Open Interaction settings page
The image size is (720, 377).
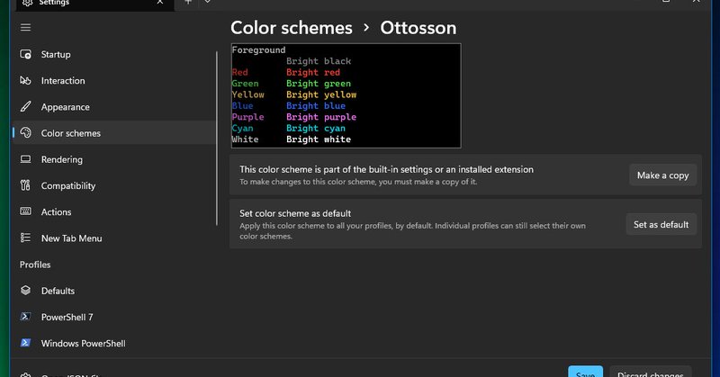115,80
